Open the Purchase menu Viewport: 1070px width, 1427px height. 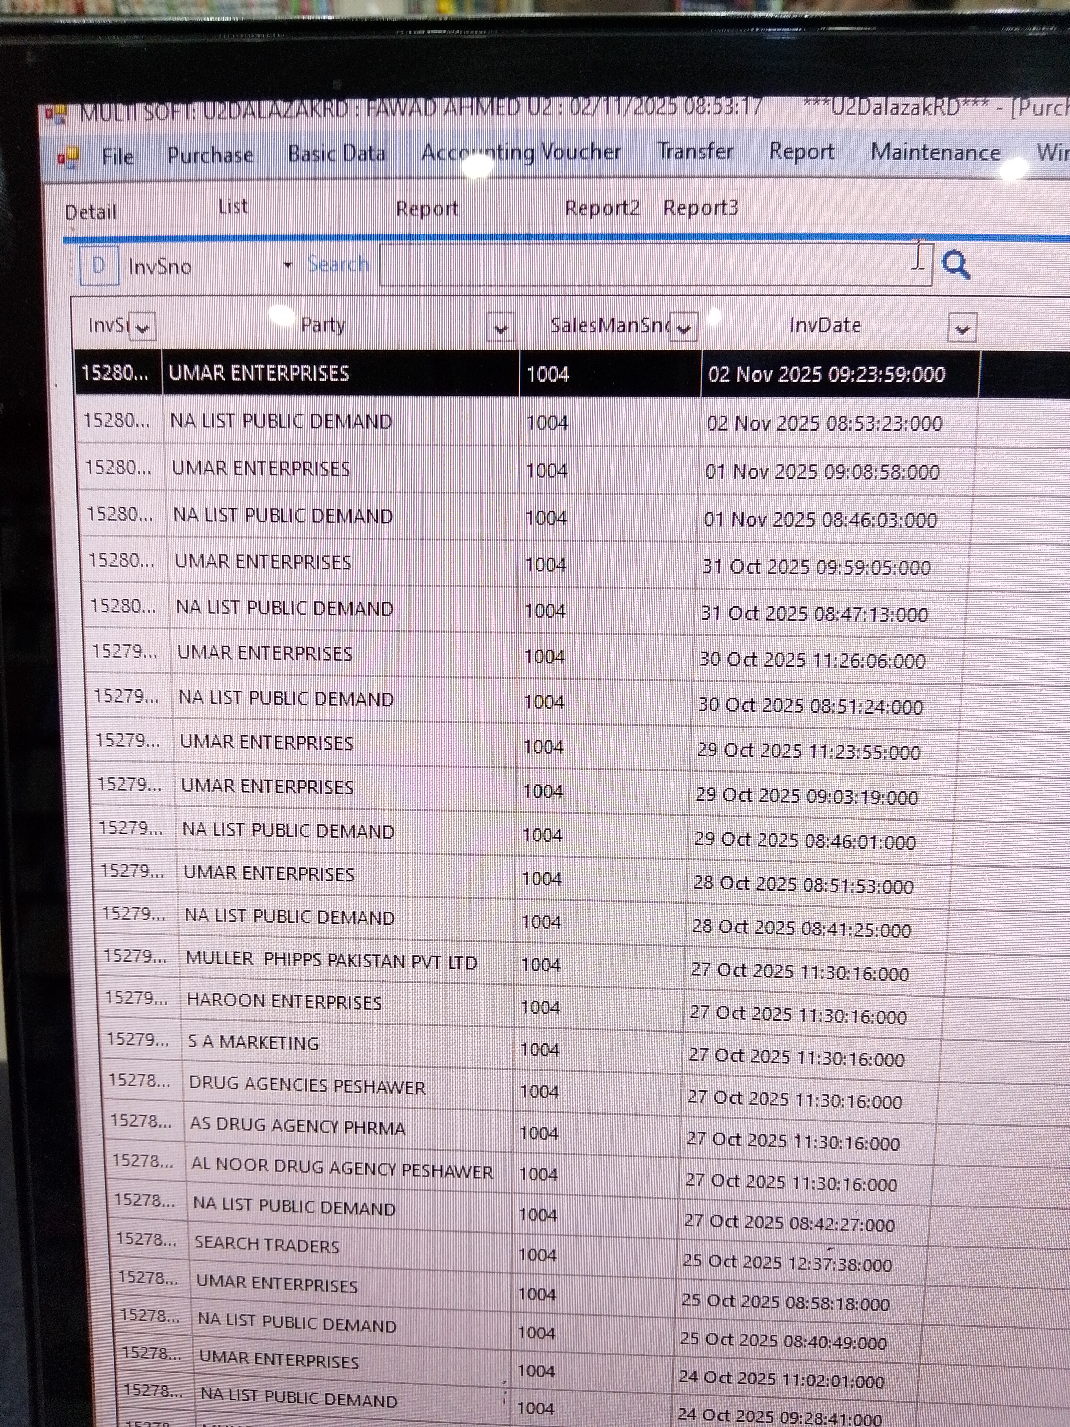click(210, 155)
